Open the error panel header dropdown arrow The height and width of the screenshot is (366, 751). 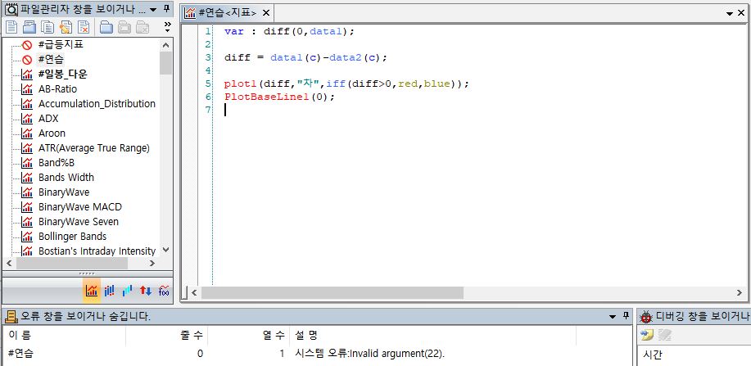click(613, 316)
